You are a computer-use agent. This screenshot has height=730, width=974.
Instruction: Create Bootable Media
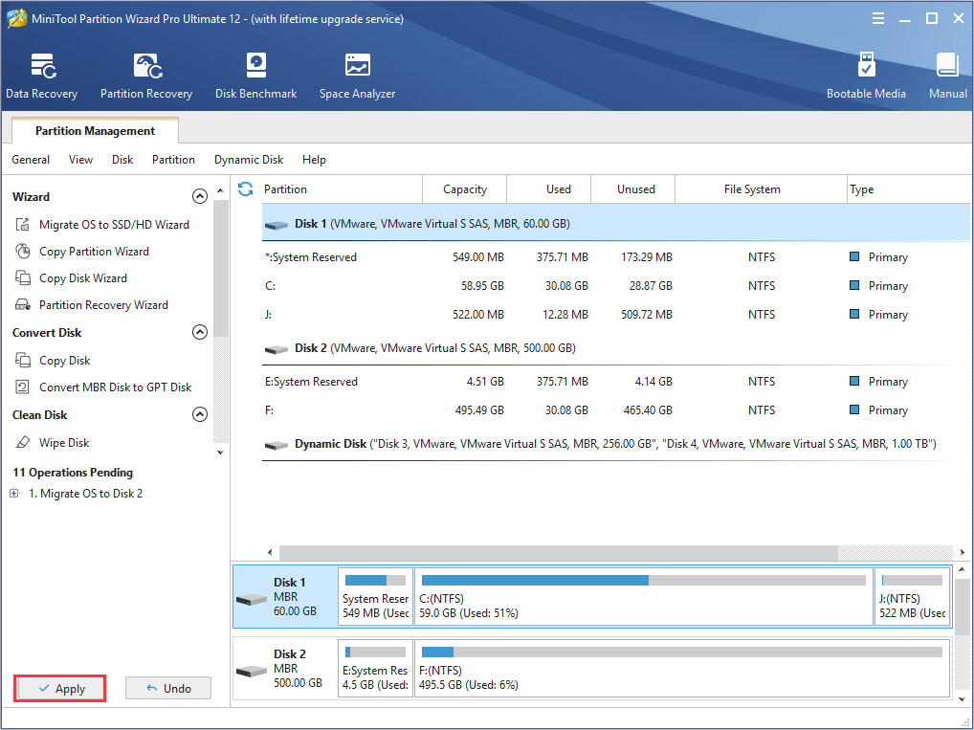[866, 75]
